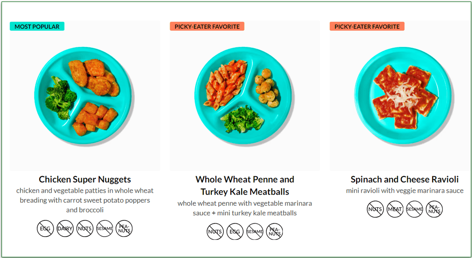Click the crossed-out EGG allergen icon under Chicken Super Nuggets

(45, 229)
